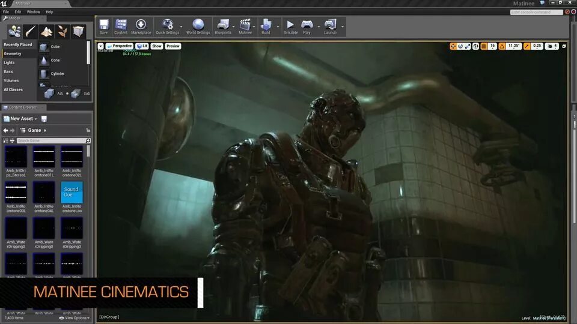Toggle grid snapping in the viewport
The height and width of the screenshot is (324, 577).
pos(484,46)
